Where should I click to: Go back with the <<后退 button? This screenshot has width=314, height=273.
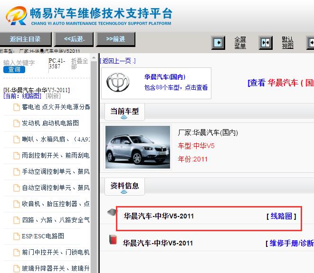(x=74, y=39)
